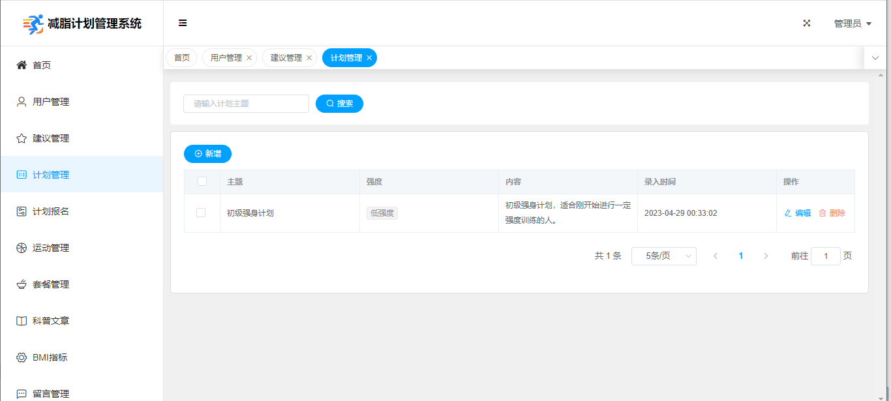Screen dimensions: 891x401
Task: Switch to the 首页 tab
Action: pos(181,58)
